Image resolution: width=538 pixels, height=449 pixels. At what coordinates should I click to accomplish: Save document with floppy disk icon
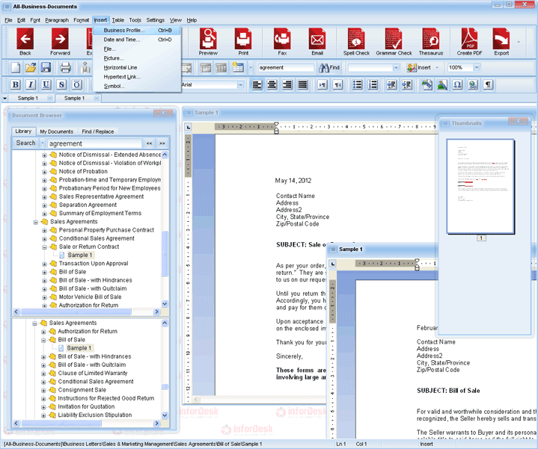(x=46, y=67)
